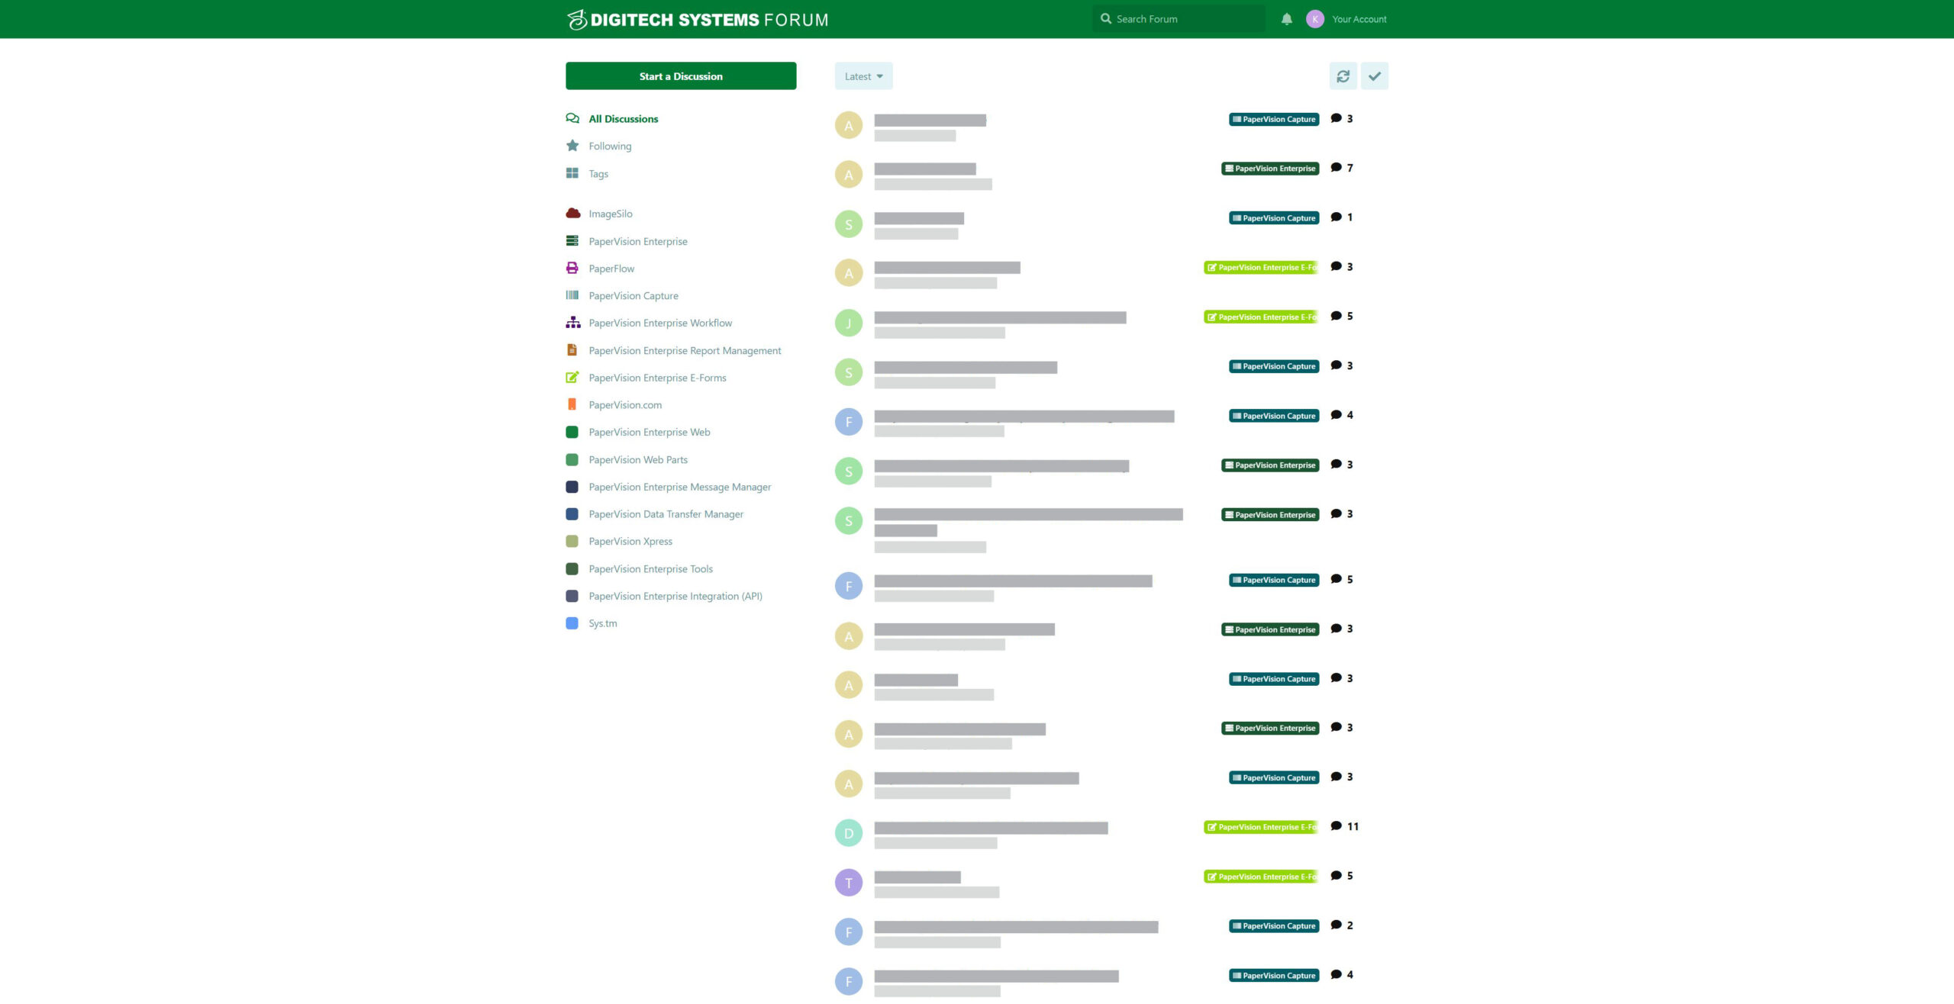Click the Report Management document icon

572,350
